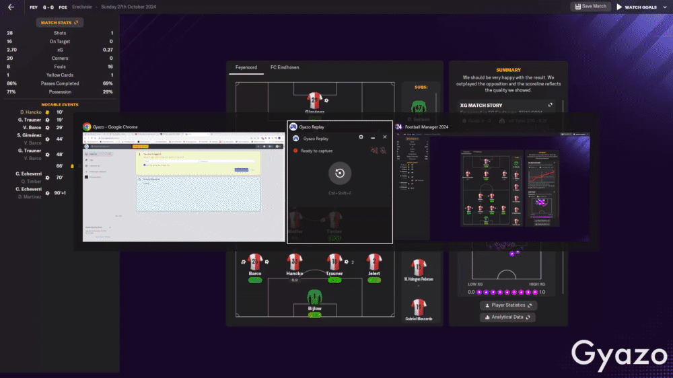
Task: Select Trauner number 18 shirt icon
Action: [334, 262]
